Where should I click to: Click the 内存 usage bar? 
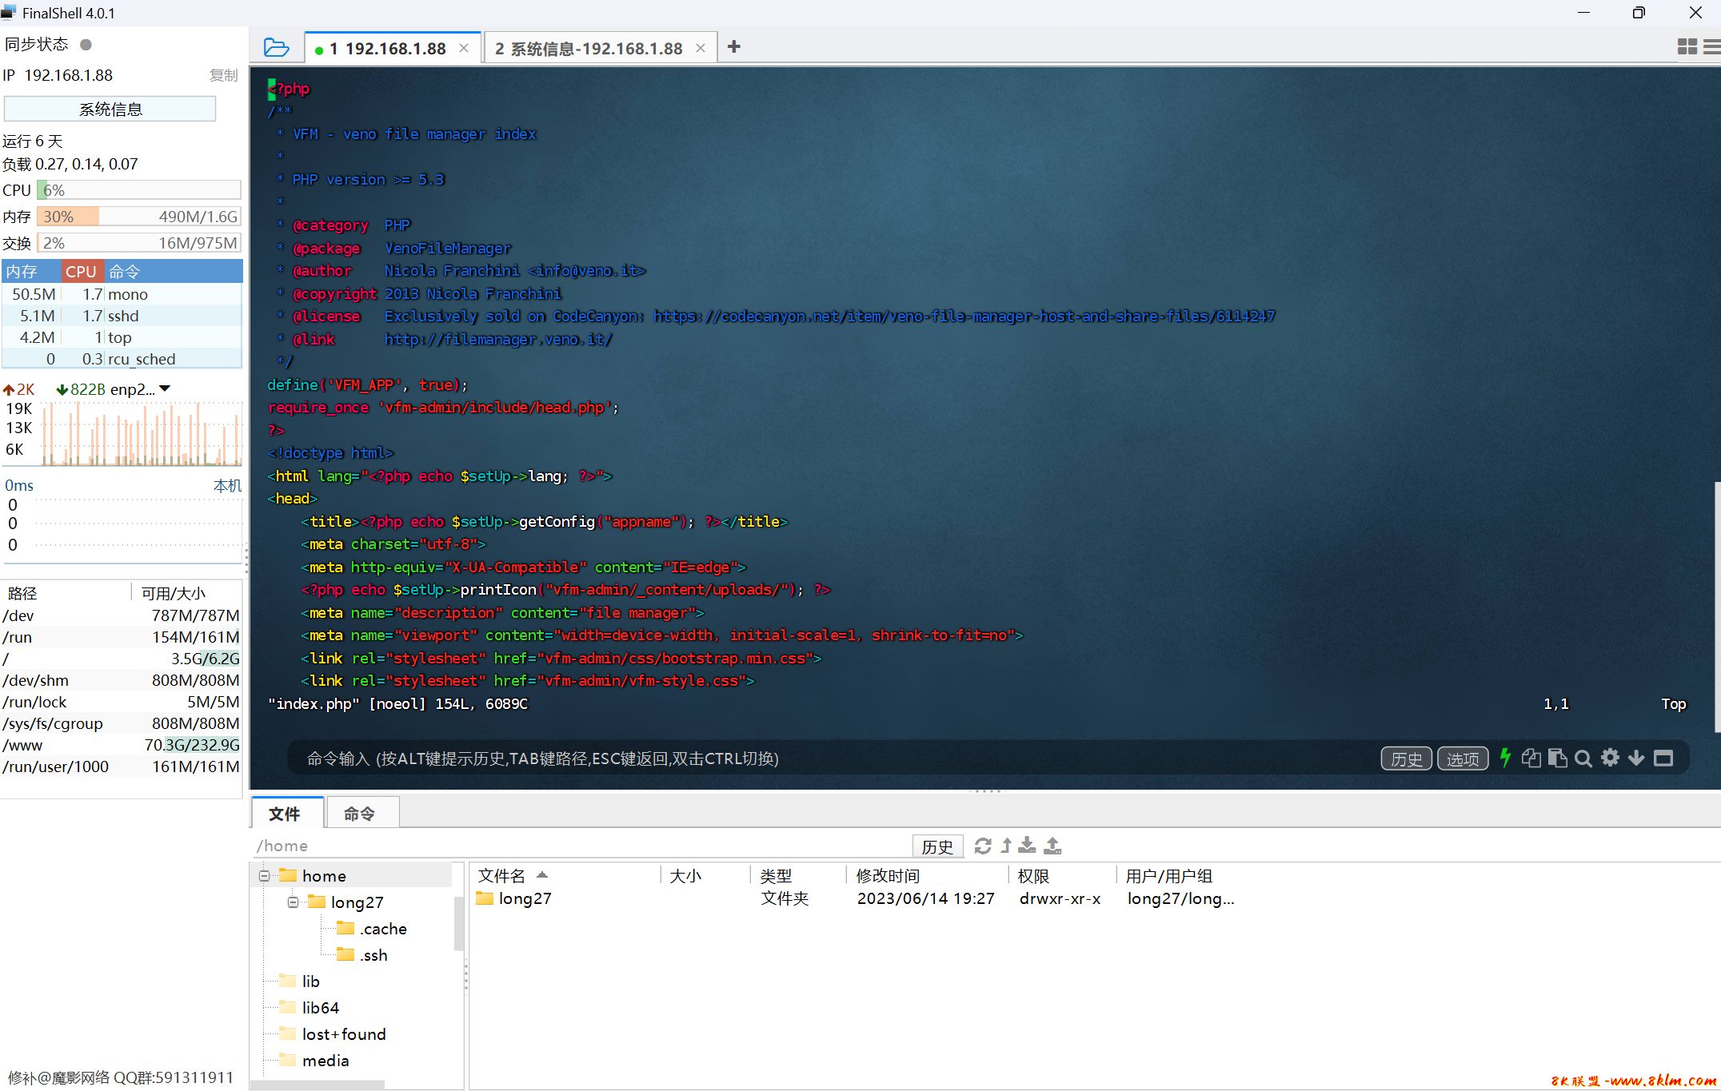click(138, 217)
